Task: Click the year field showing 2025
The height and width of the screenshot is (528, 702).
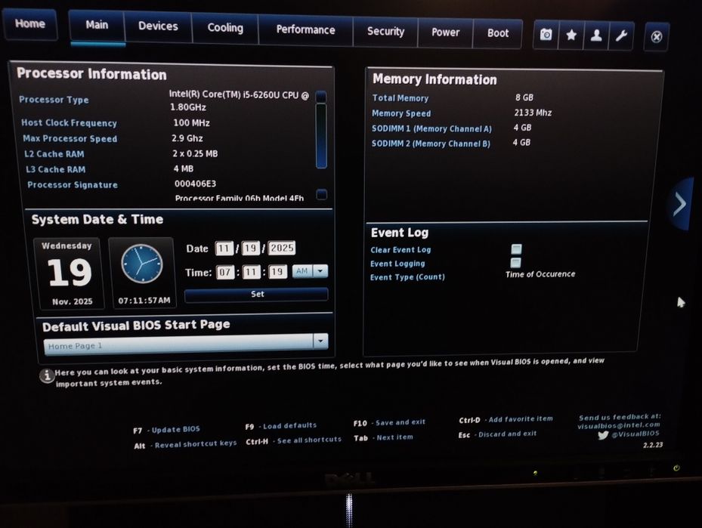Action: click(282, 248)
